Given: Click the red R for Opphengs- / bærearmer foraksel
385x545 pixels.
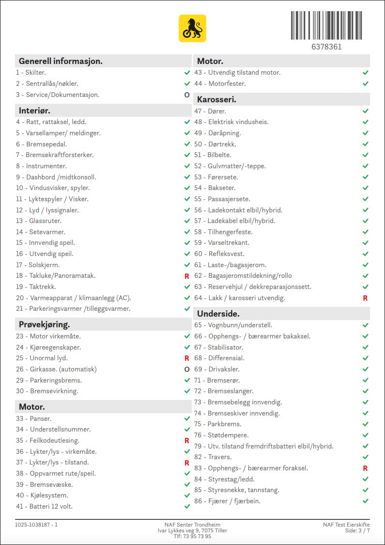Looking at the screenshot, I should [365, 468].
